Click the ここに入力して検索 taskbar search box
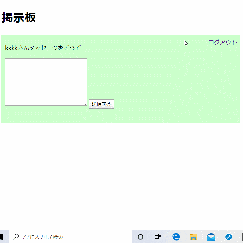This screenshot has width=243, height=243. point(70,237)
